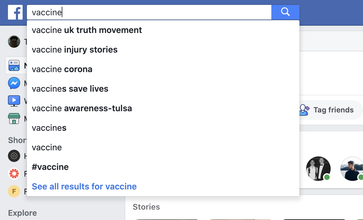Click the Watch video icon in the sidebar
Screen dimensions: 363x220
tap(14, 101)
